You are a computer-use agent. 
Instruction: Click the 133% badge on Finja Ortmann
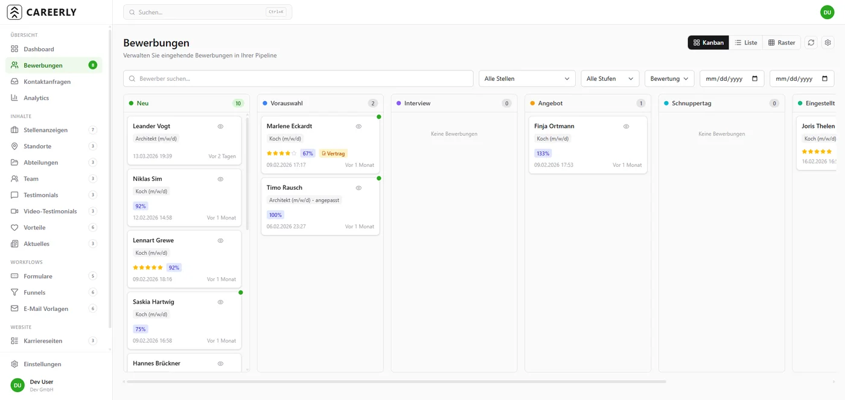click(543, 154)
